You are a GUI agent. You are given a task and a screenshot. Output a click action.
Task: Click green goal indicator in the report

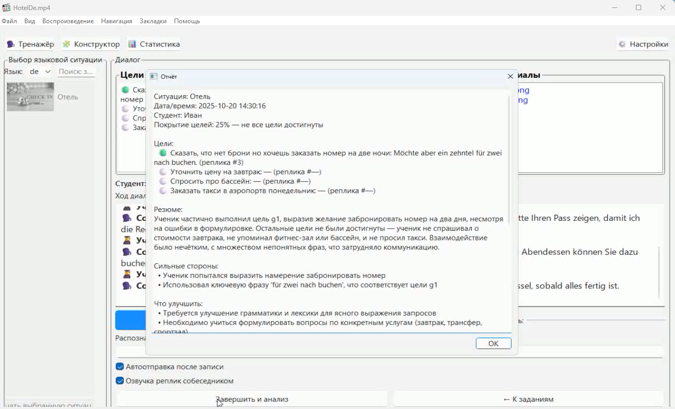163,153
